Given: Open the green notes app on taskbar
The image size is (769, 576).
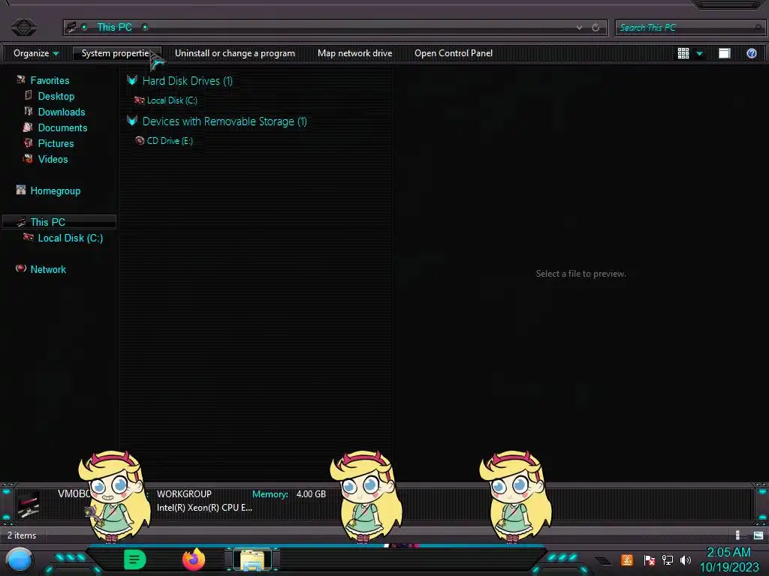Looking at the screenshot, I should point(134,559).
